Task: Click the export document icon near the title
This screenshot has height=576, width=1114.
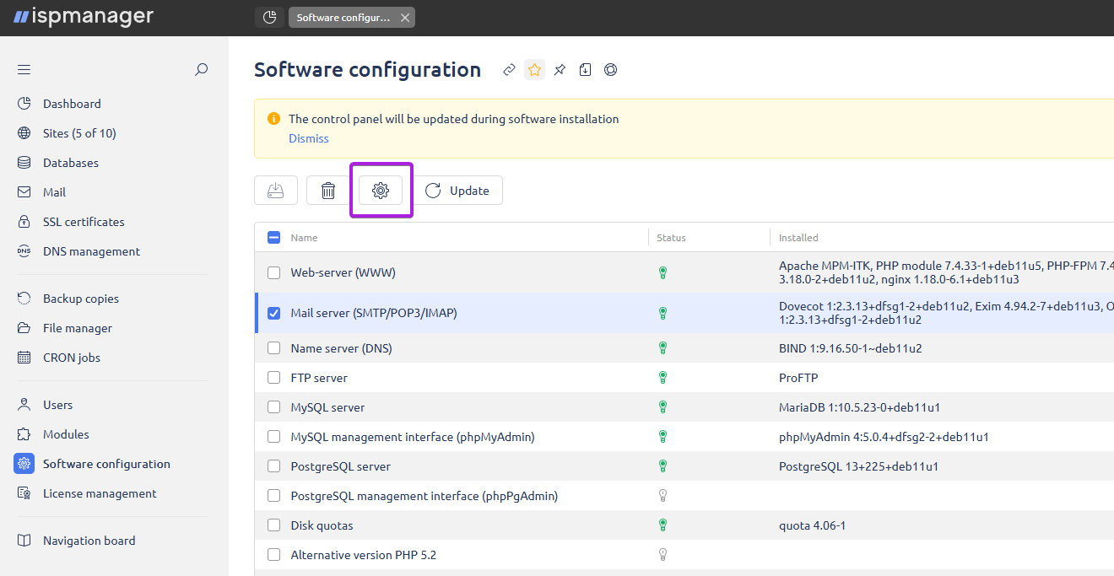Action: [x=585, y=69]
